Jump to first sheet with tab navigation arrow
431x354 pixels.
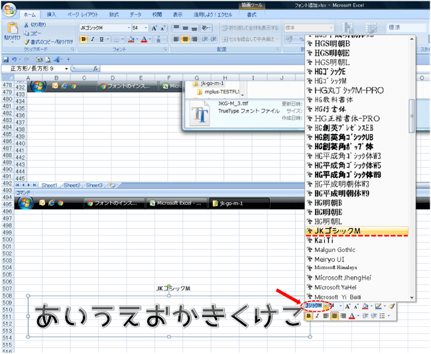(17, 185)
